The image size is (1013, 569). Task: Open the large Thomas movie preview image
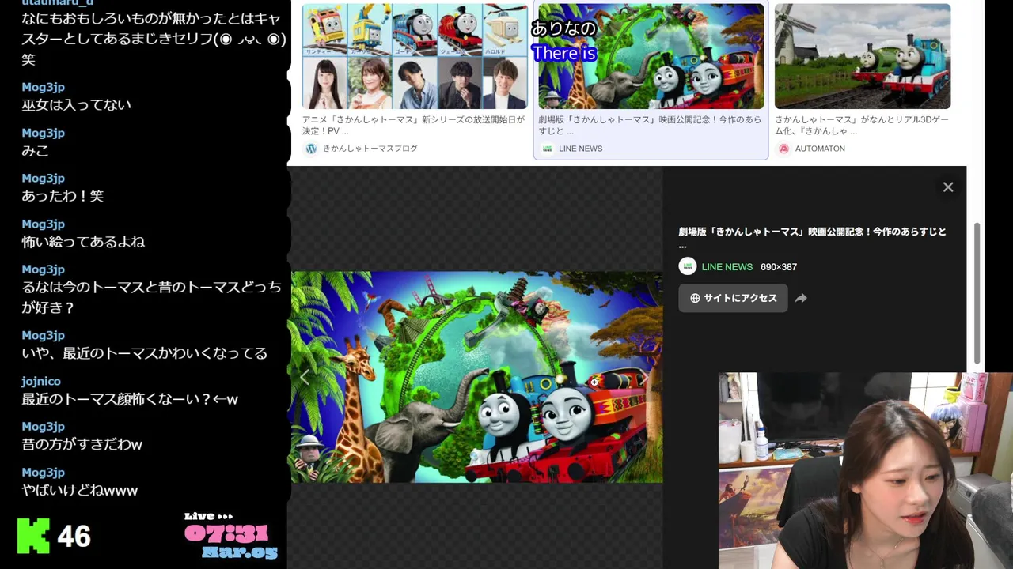pos(476,377)
